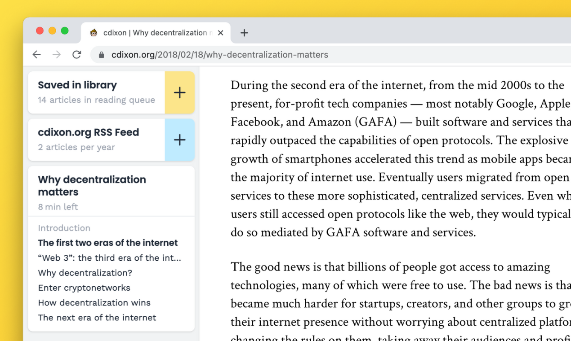Select the cdixon Why decentralization tab
The height and width of the screenshot is (341, 571).
click(156, 33)
